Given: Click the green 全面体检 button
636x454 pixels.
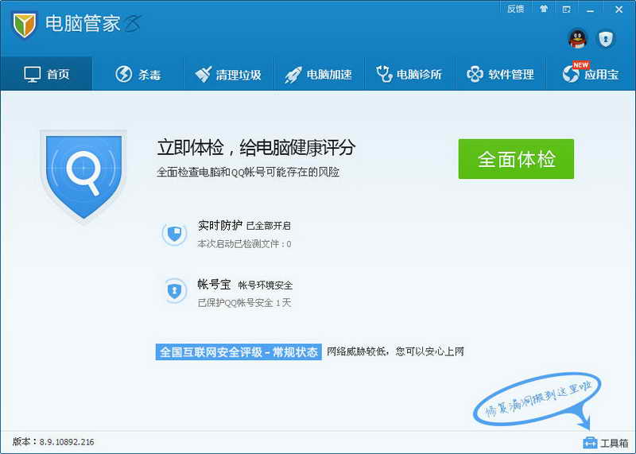Looking at the screenshot, I should [516, 159].
